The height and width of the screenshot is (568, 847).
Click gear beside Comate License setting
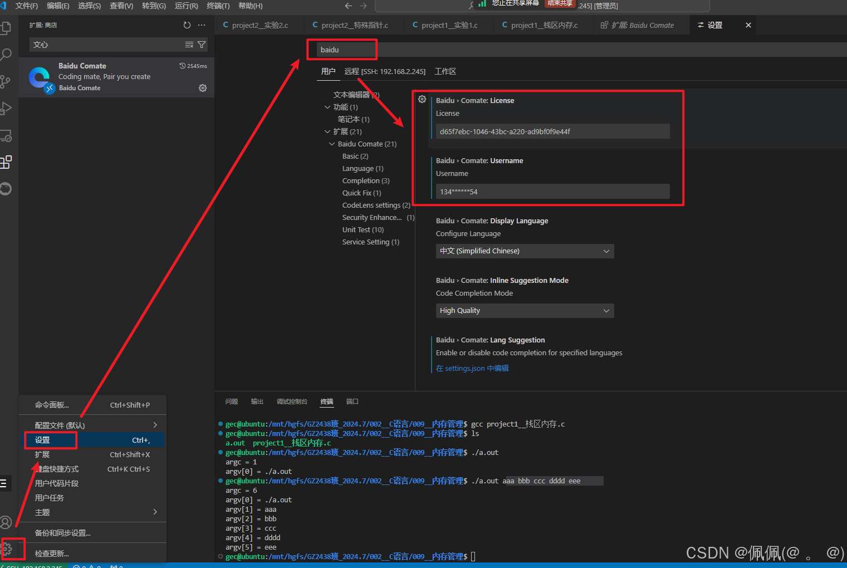[422, 99]
